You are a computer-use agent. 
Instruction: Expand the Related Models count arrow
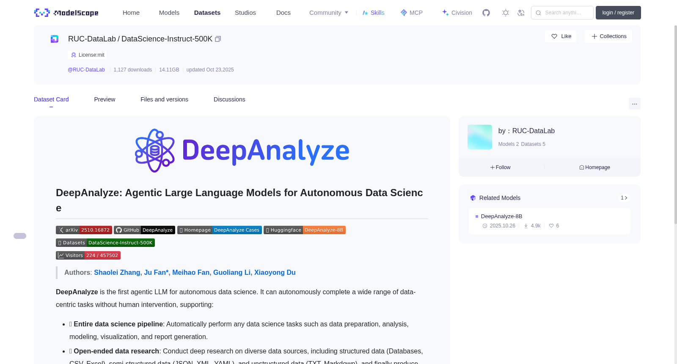(x=624, y=198)
